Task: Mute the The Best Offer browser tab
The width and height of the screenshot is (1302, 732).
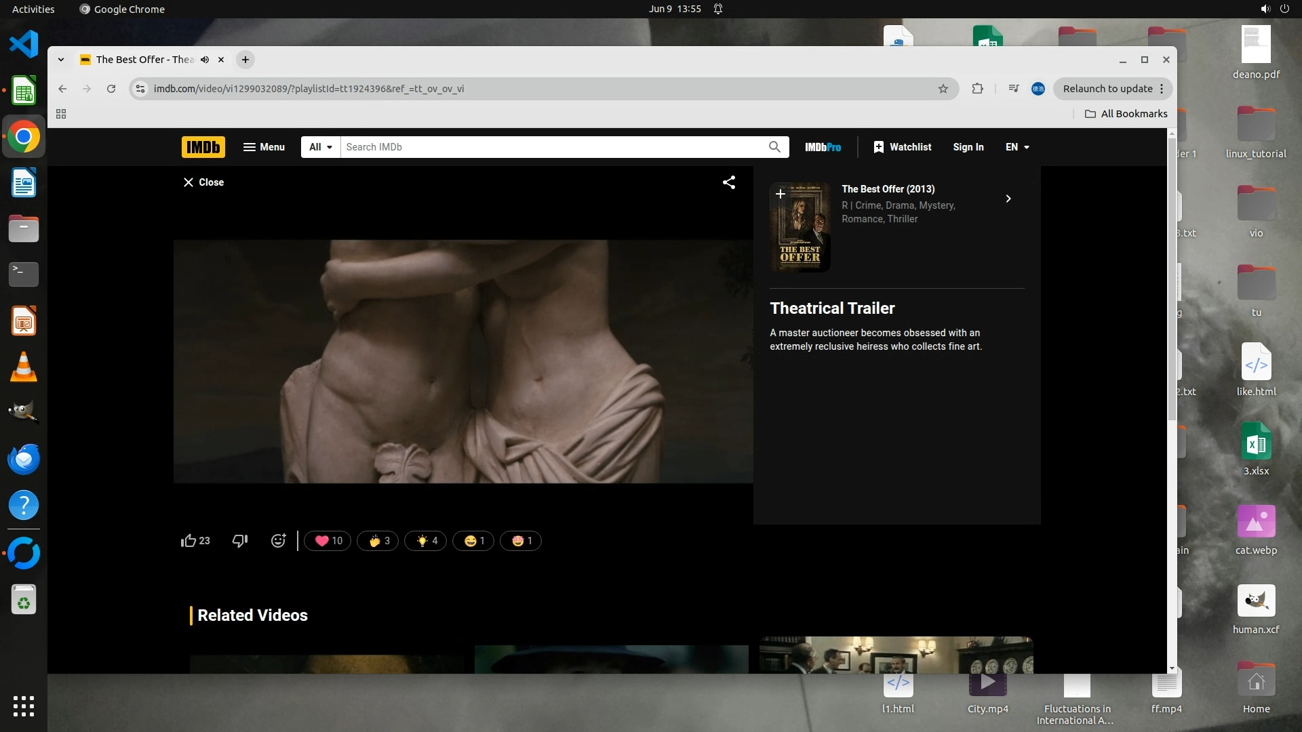Action: click(205, 60)
